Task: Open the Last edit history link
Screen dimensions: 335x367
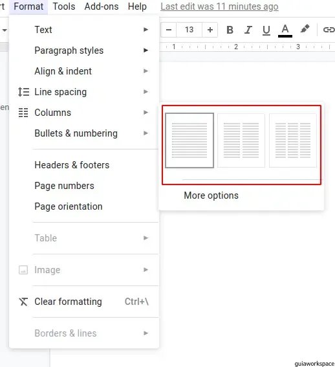Action: tap(219, 6)
